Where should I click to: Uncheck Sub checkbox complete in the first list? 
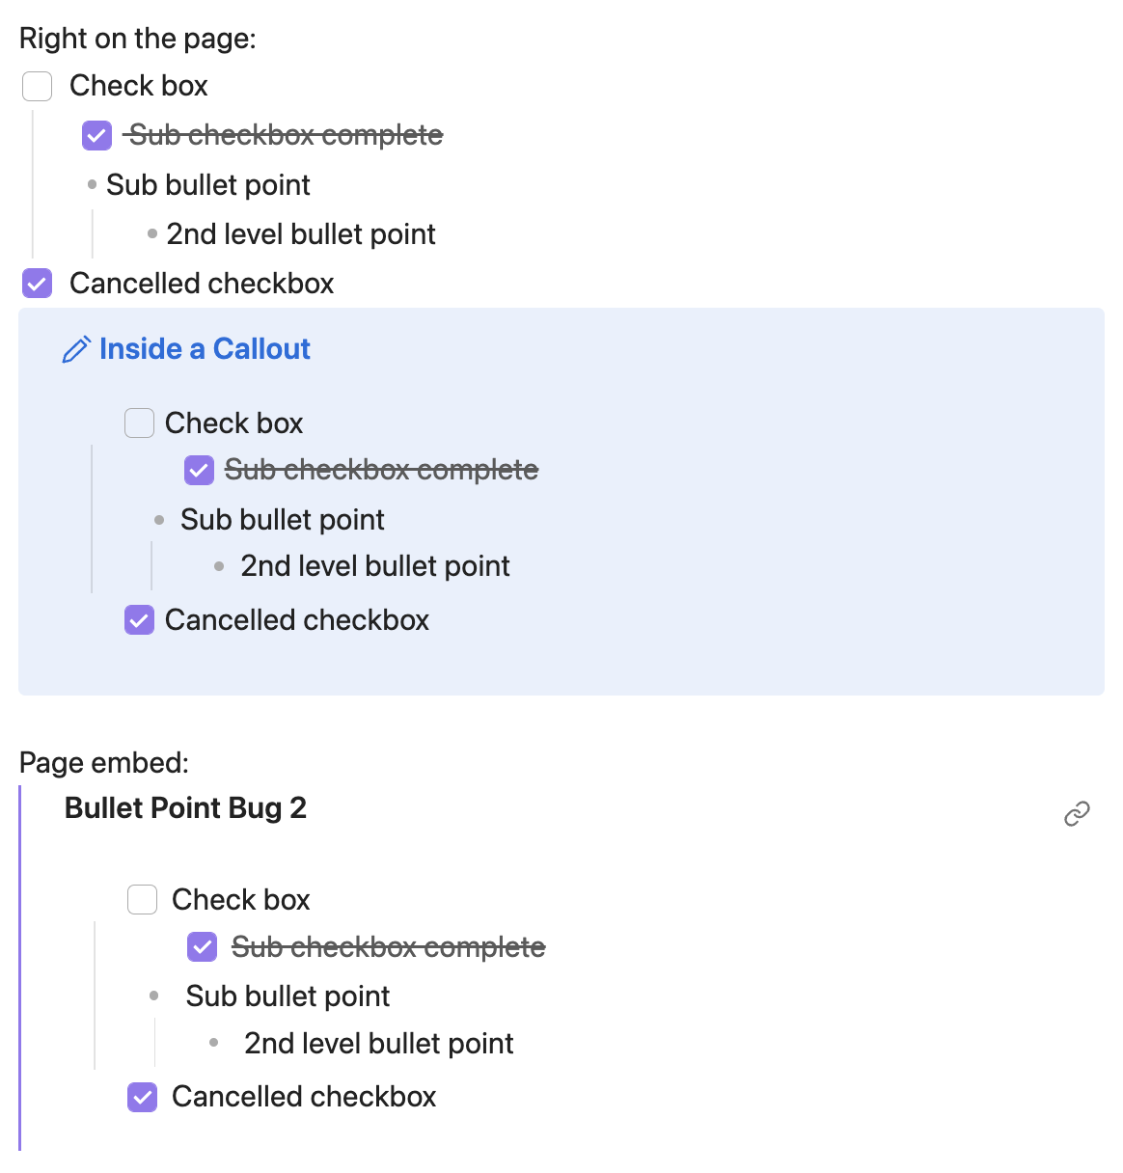tap(96, 135)
